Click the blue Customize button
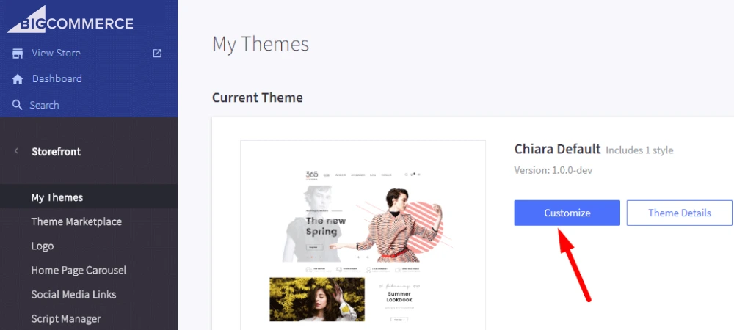 point(567,213)
